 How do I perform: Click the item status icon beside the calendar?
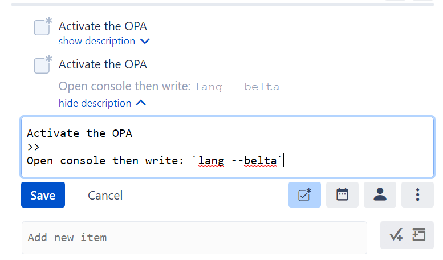[x=304, y=195]
